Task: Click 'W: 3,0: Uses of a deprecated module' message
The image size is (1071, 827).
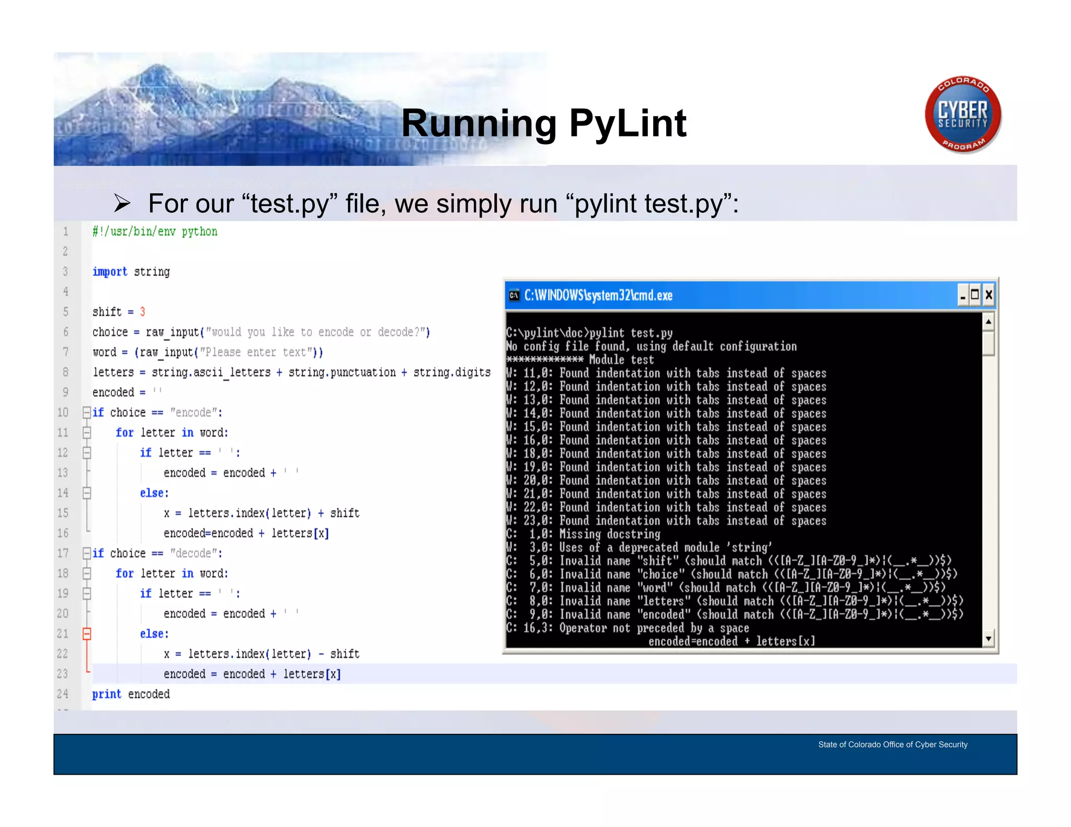Action: click(639, 547)
